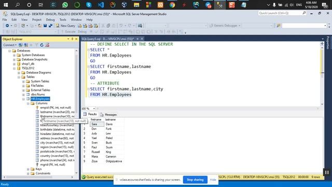
Task: Click the Generic Debugger dropdown
Action: click(225, 25)
